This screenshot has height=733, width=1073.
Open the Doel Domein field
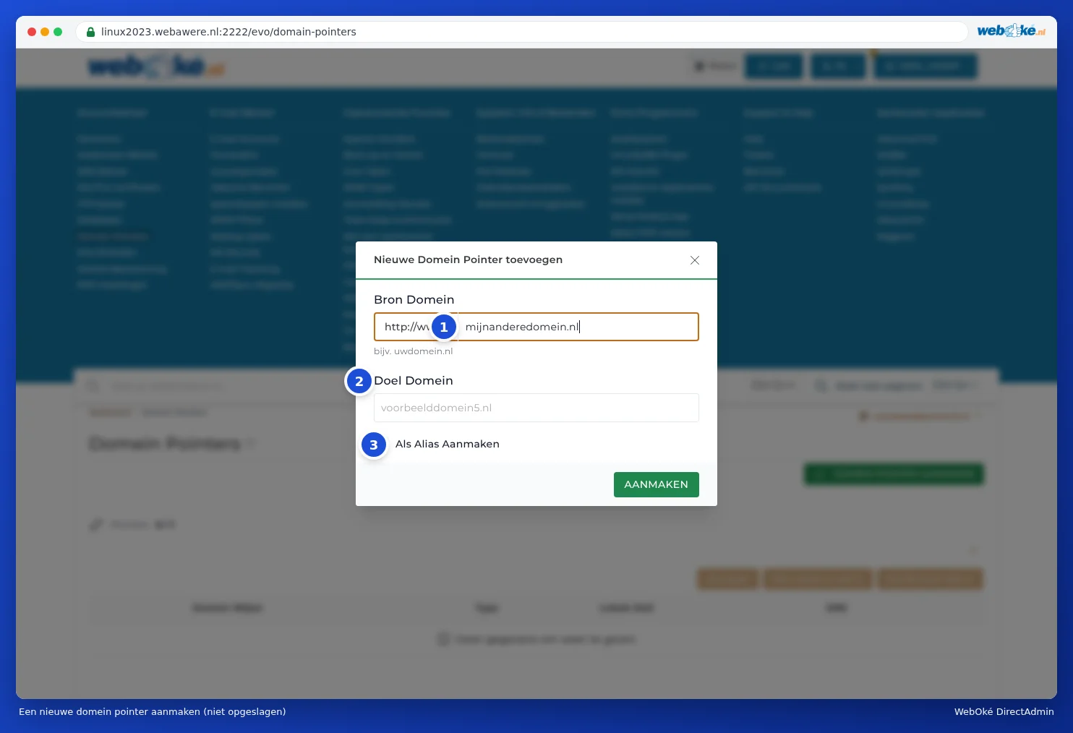point(536,408)
